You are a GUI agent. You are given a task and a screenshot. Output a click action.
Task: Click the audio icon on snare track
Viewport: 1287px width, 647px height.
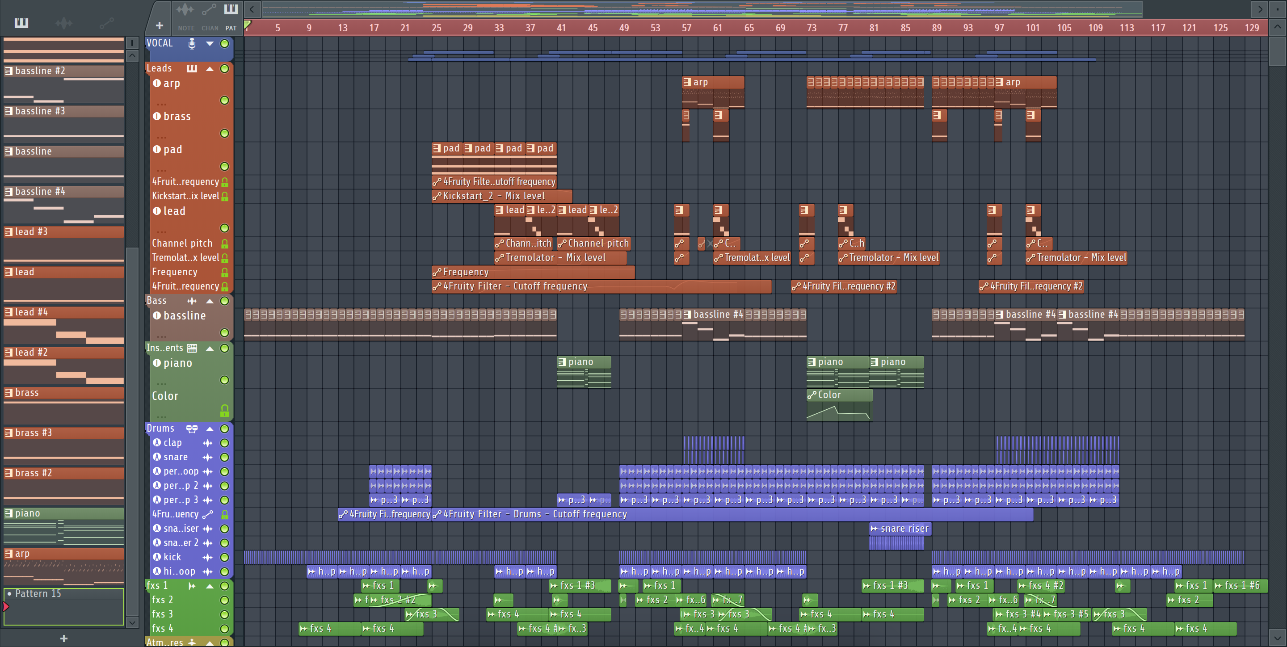(x=208, y=457)
